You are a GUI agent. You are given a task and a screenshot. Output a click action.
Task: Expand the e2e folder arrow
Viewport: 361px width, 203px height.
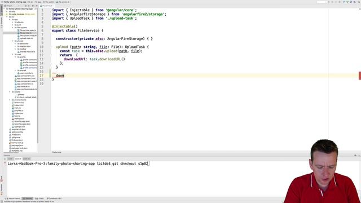pyautogui.click(x=7, y=11)
